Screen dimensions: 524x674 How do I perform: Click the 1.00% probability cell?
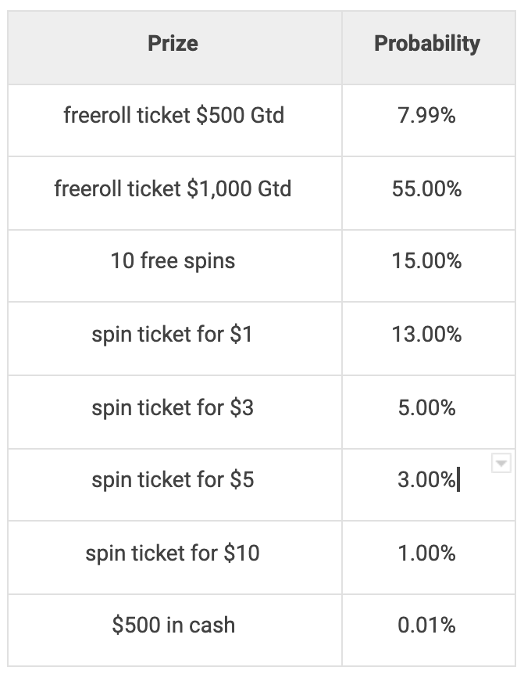pos(426,554)
